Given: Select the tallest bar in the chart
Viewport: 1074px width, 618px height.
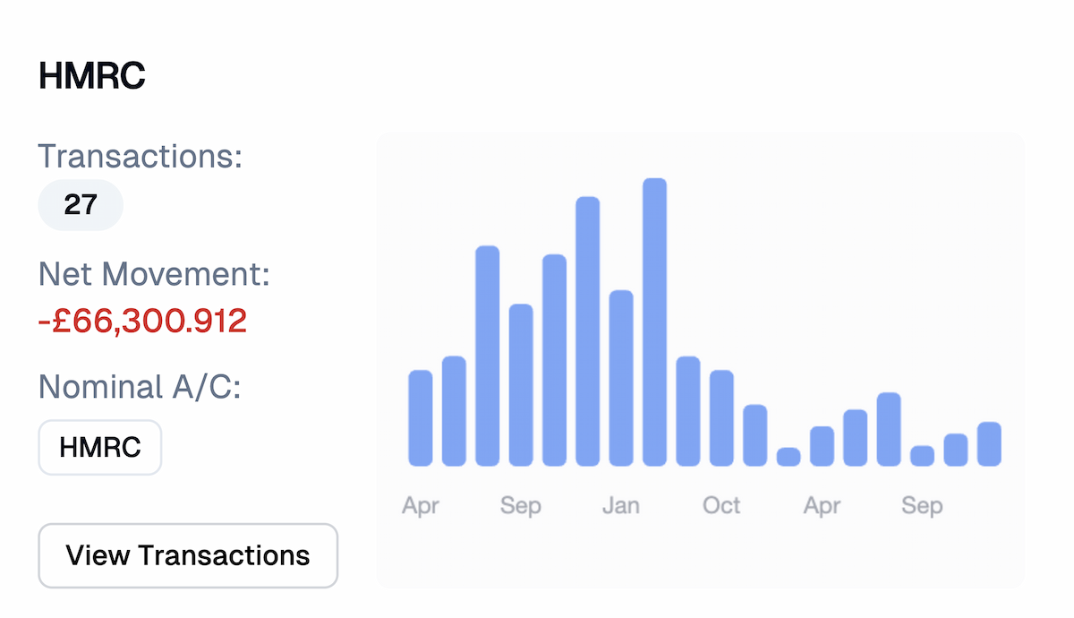Looking at the screenshot, I should (x=654, y=322).
